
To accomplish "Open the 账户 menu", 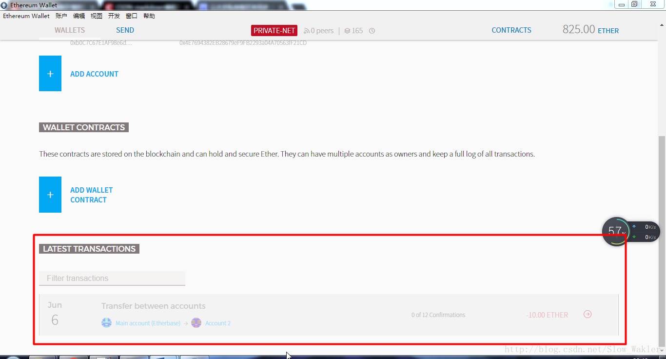I will tap(61, 16).
